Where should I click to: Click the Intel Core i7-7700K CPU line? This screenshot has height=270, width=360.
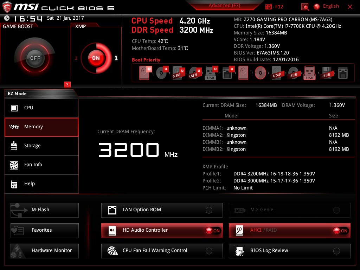point(288,26)
